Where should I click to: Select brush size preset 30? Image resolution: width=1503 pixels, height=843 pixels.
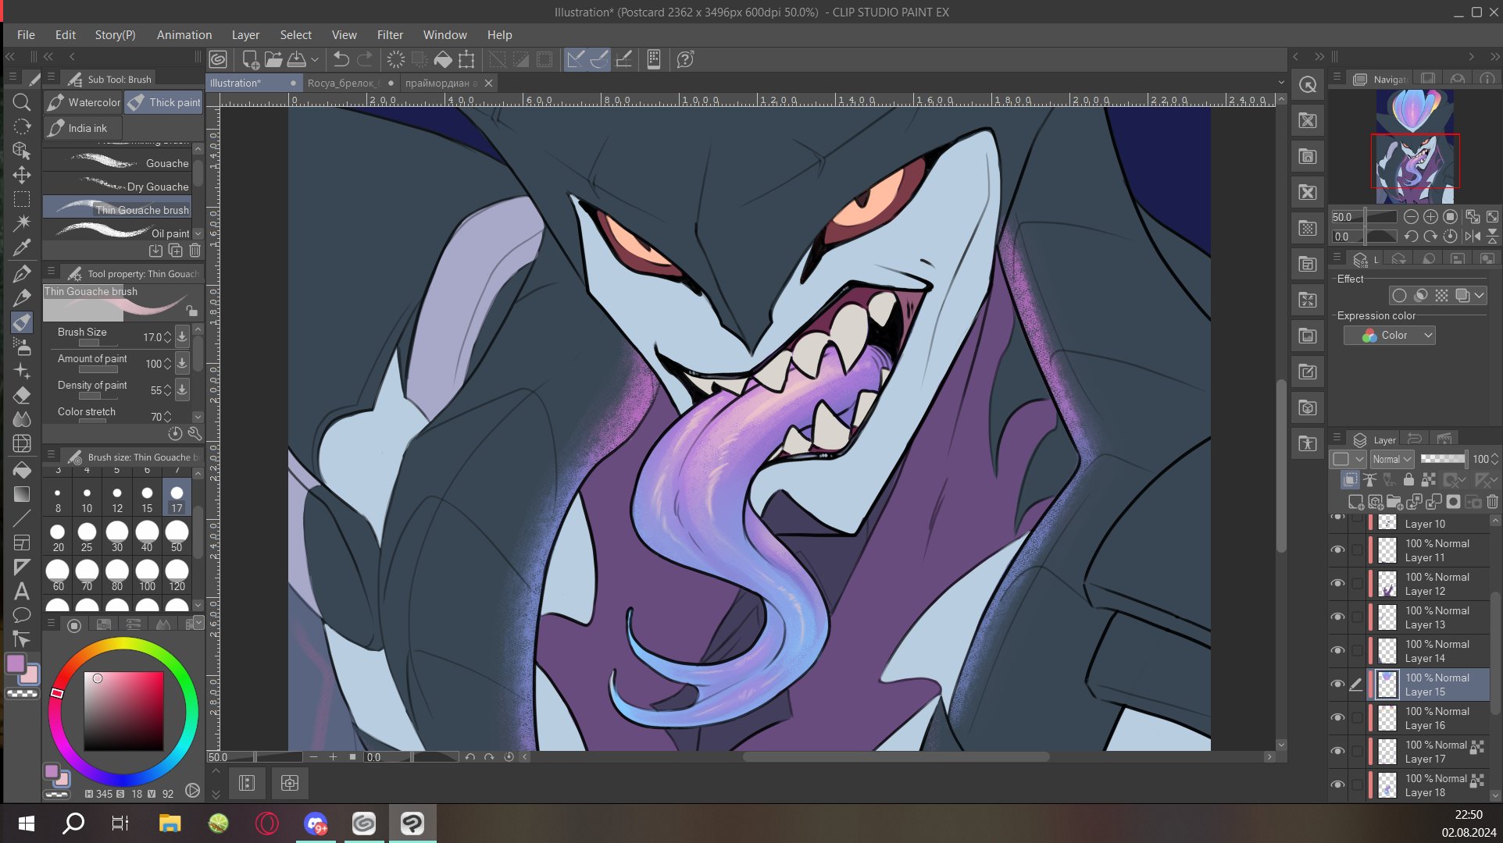pyautogui.click(x=116, y=536)
